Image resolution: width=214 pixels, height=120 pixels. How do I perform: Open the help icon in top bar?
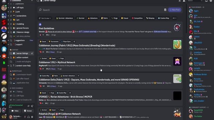coord(211,1)
